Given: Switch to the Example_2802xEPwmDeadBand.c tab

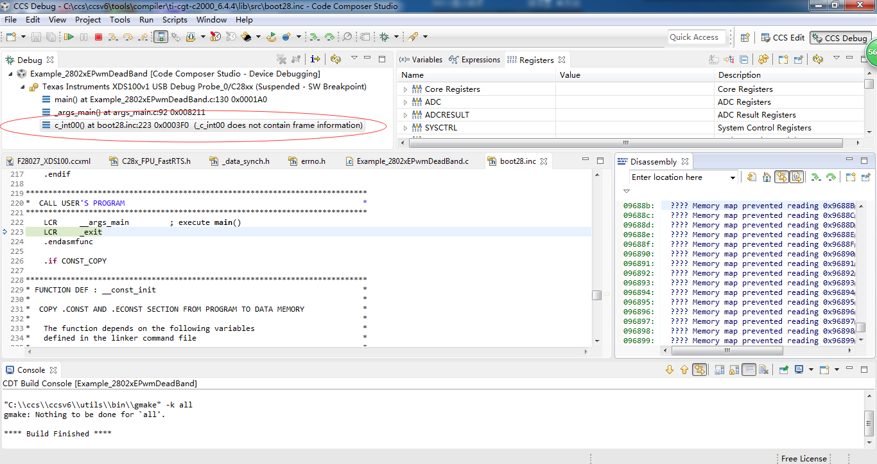Looking at the screenshot, I should tap(412, 161).
